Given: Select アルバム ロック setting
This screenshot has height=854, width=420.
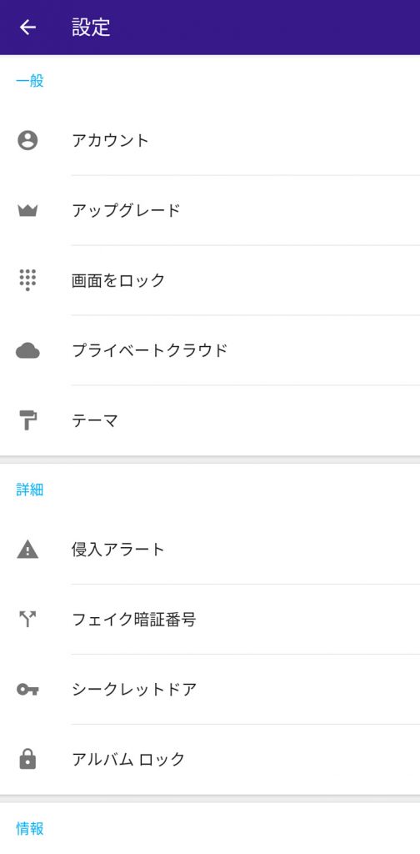Looking at the screenshot, I should 210,759.
